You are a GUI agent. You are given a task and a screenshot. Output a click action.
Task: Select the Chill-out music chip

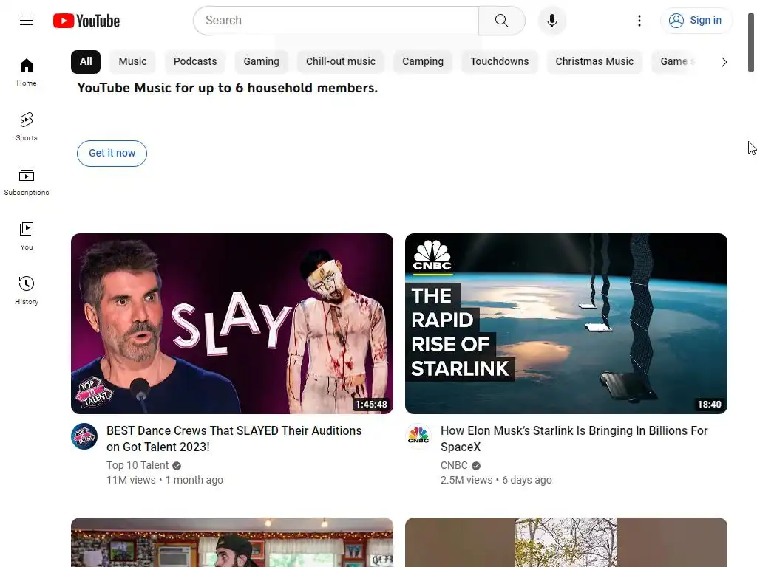click(341, 62)
